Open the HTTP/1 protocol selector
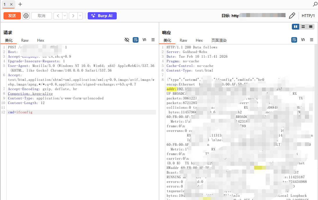Image resolution: width=318 pixels, height=200 pixels. (x=308, y=16)
